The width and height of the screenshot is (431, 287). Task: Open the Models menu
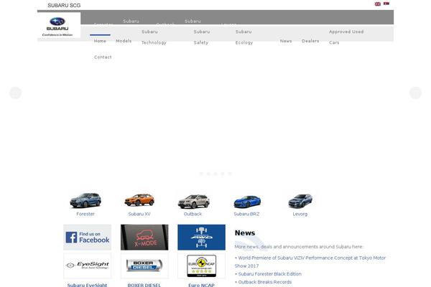(124, 41)
